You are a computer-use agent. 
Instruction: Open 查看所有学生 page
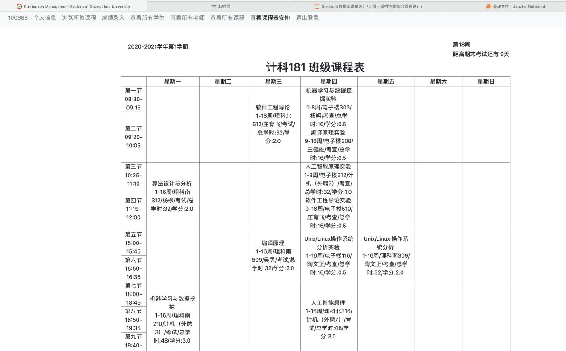[x=147, y=18]
